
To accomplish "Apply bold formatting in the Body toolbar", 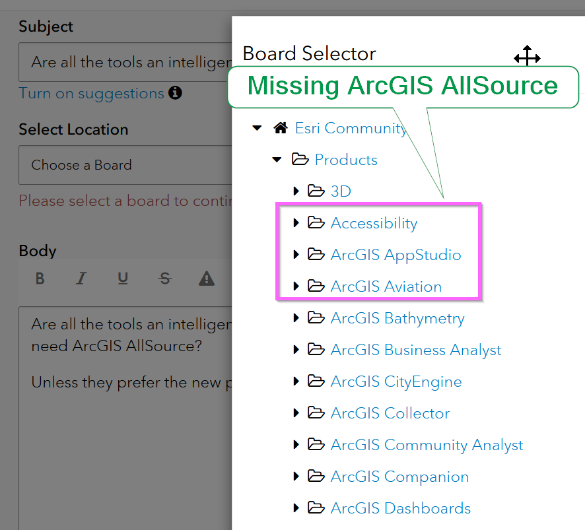I will coord(40,279).
